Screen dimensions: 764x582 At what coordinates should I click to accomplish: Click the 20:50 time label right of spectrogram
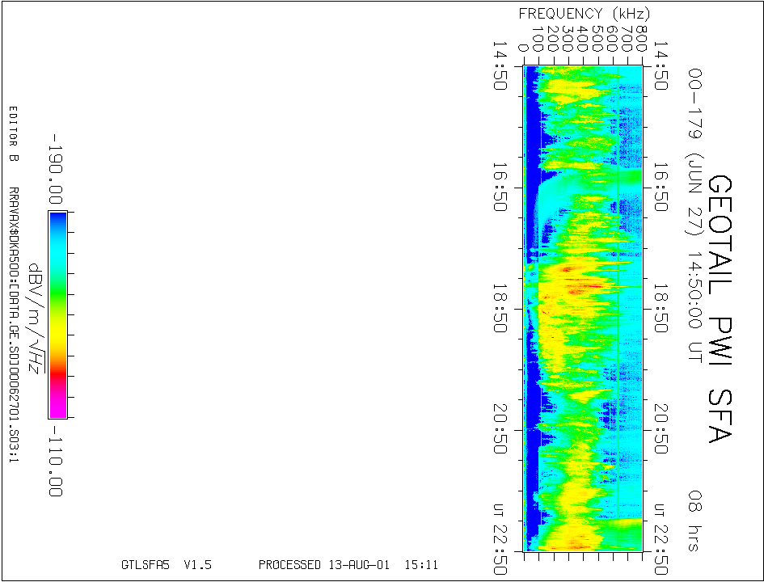point(661,428)
